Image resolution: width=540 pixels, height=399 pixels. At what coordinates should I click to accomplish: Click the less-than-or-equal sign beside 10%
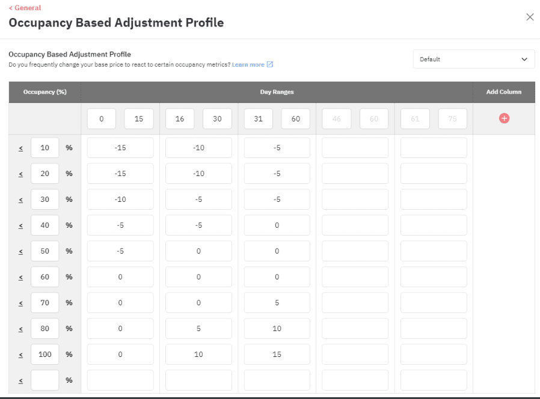(x=20, y=147)
